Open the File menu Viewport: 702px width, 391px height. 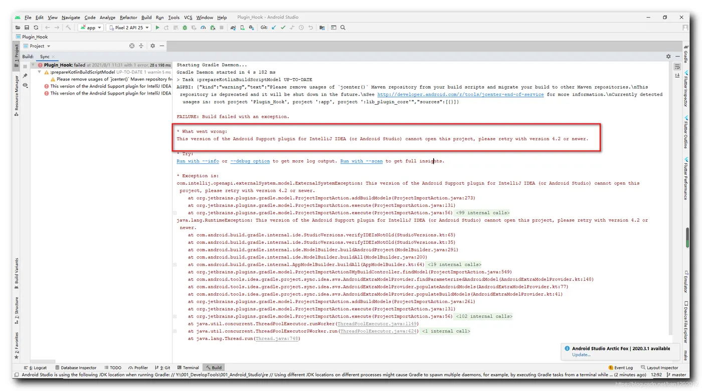pyautogui.click(x=28, y=18)
